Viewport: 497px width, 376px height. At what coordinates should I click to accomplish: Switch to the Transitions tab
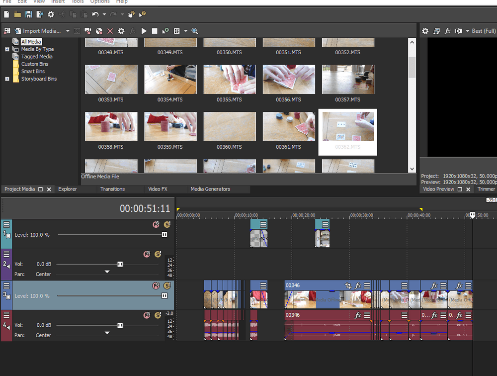[112, 189]
